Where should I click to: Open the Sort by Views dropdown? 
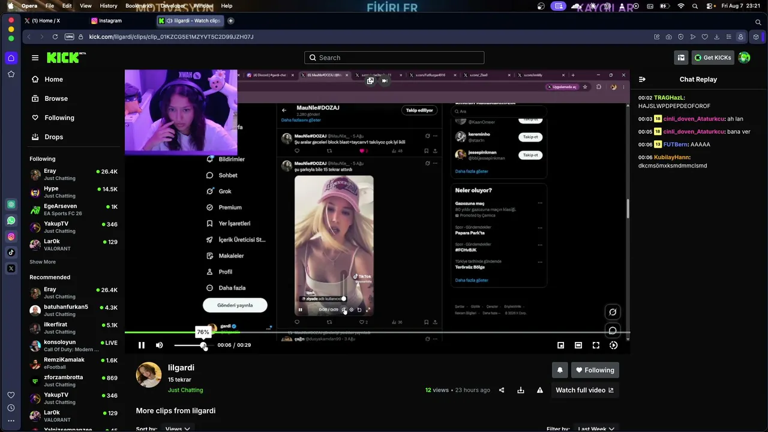[178, 429]
